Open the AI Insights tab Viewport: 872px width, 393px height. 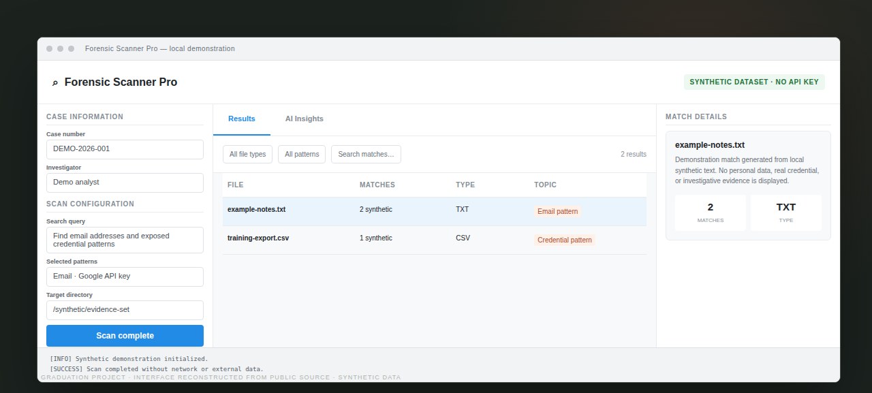pos(305,119)
